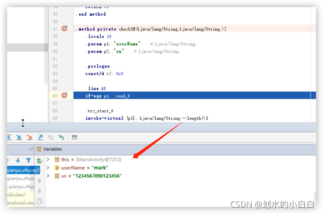The height and width of the screenshot is (214, 323).
Task: Click the invoke-virtual String length line
Action: point(147,118)
